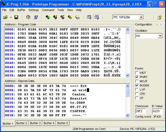Click the Erase All icon
This screenshot has height=132, width=166.
70,17
